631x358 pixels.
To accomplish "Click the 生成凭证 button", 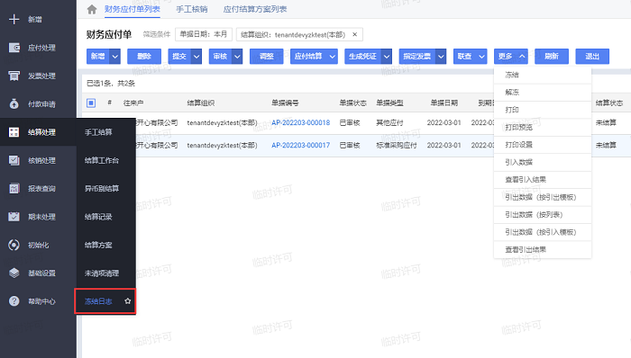I will (x=363, y=57).
